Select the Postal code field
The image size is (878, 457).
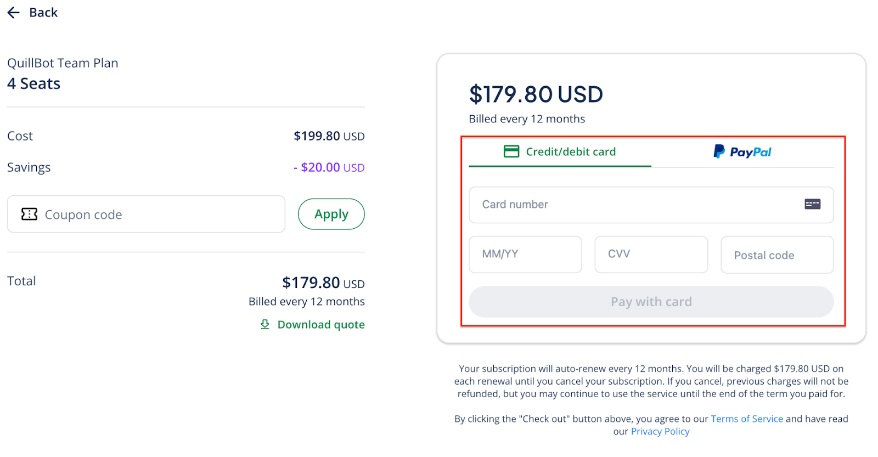click(777, 255)
